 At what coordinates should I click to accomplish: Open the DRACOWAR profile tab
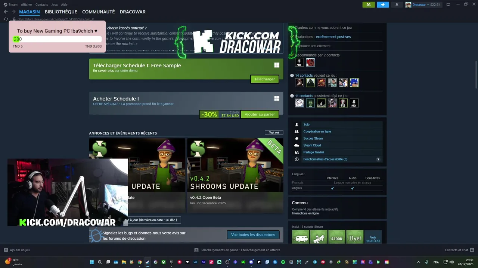133,12
